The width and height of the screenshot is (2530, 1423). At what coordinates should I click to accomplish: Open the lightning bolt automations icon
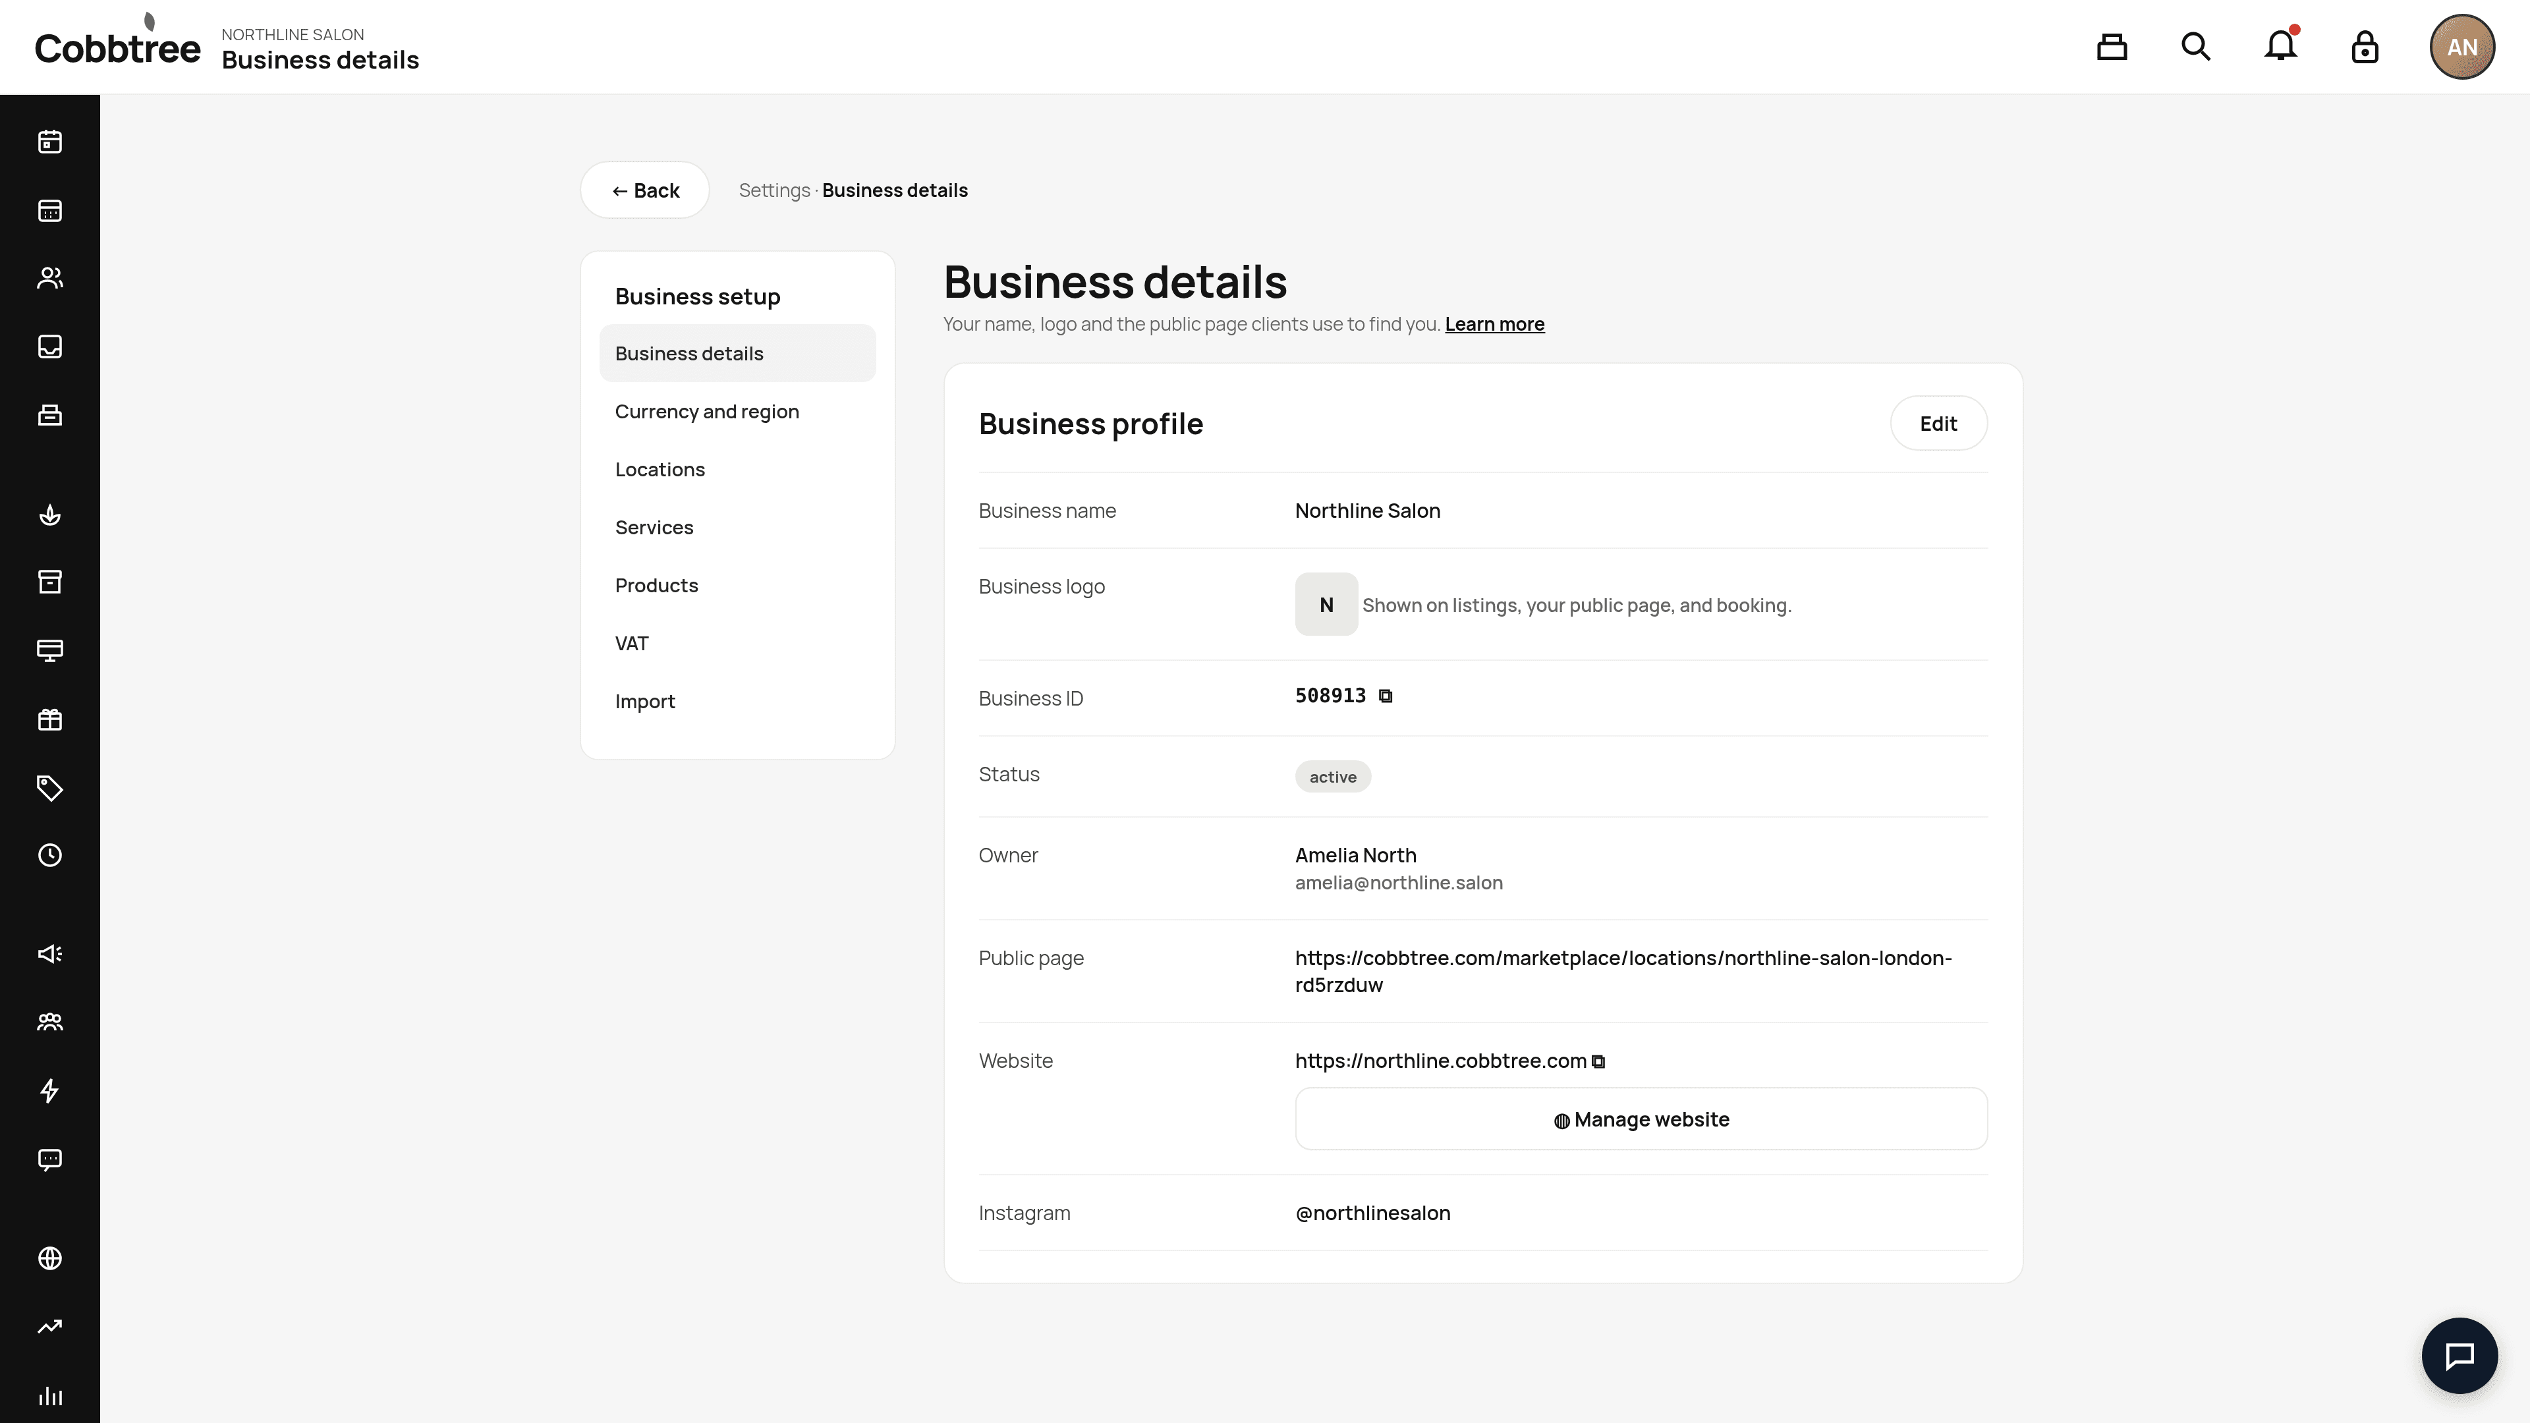[x=50, y=1090]
